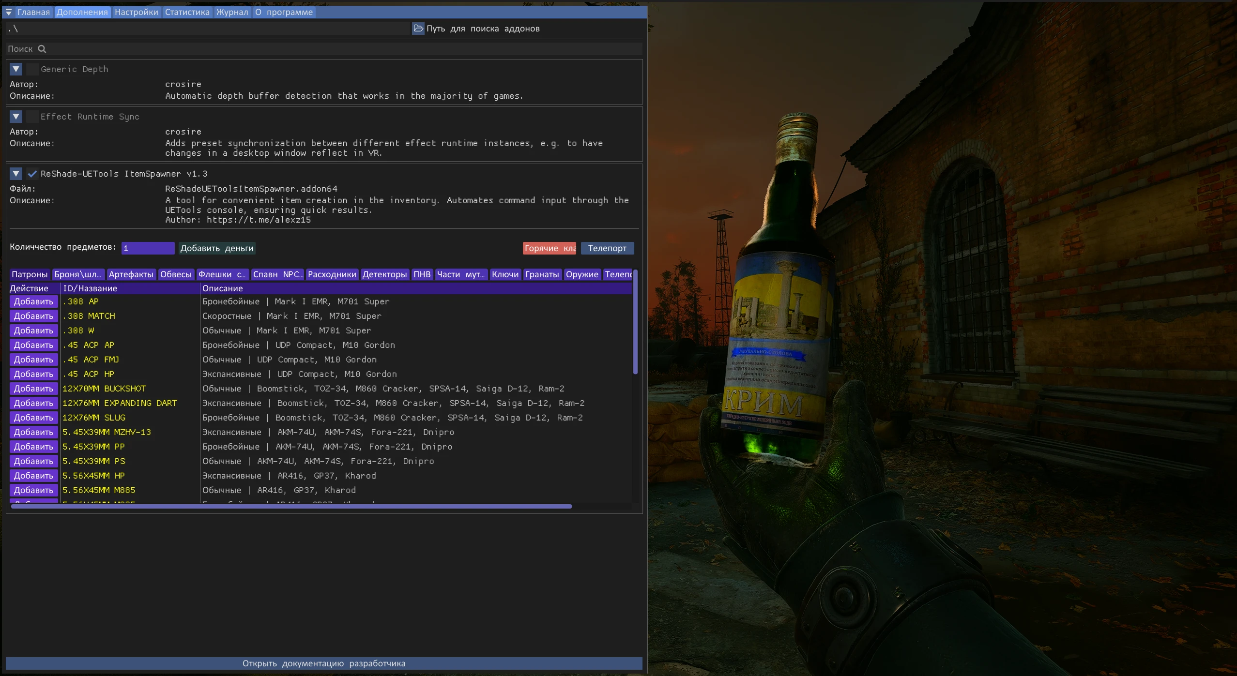Image resolution: width=1237 pixels, height=676 pixels.
Task: Open the Детекторы category
Action: pyautogui.click(x=384, y=274)
